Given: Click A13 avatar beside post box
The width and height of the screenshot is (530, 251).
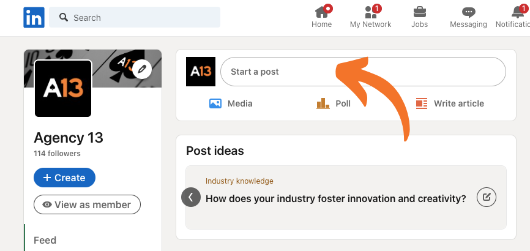Looking at the screenshot, I should [x=201, y=72].
